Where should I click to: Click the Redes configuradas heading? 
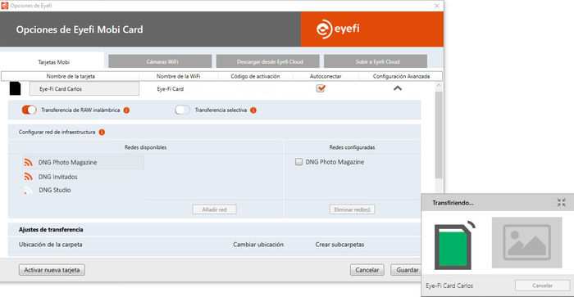point(352,147)
